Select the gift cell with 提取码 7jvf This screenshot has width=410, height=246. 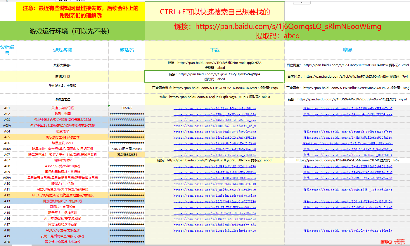pyautogui.click(x=347, y=76)
